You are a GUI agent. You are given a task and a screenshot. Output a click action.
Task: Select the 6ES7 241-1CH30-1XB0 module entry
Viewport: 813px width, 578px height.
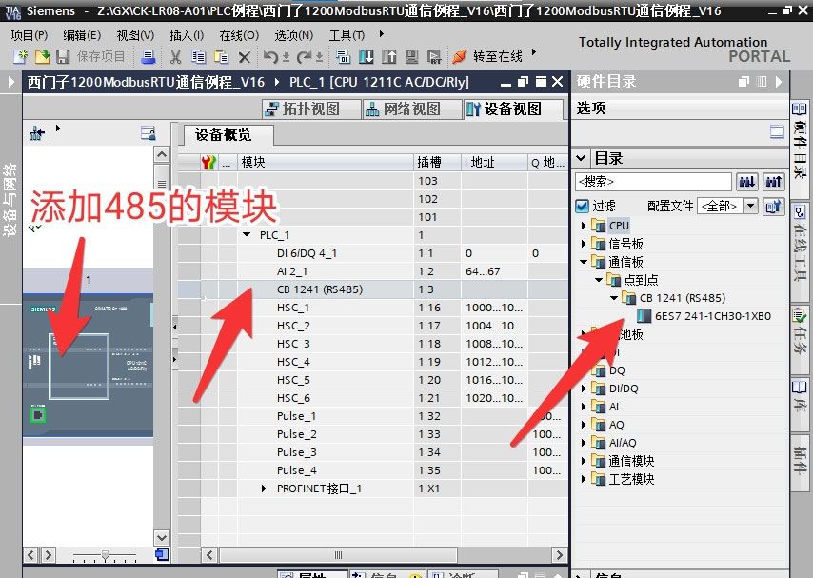coord(704,316)
